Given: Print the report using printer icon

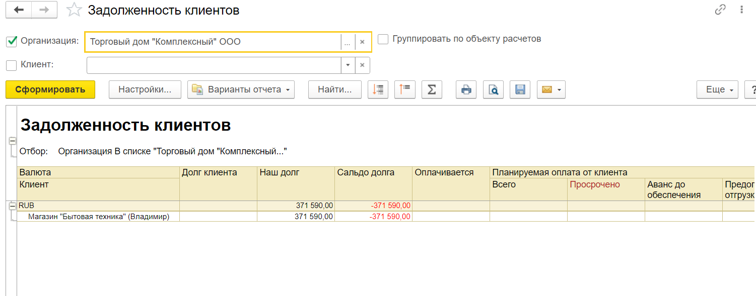Looking at the screenshot, I should pyautogui.click(x=466, y=90).
